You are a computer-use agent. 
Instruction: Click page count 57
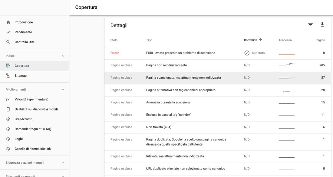click(323, 77)
